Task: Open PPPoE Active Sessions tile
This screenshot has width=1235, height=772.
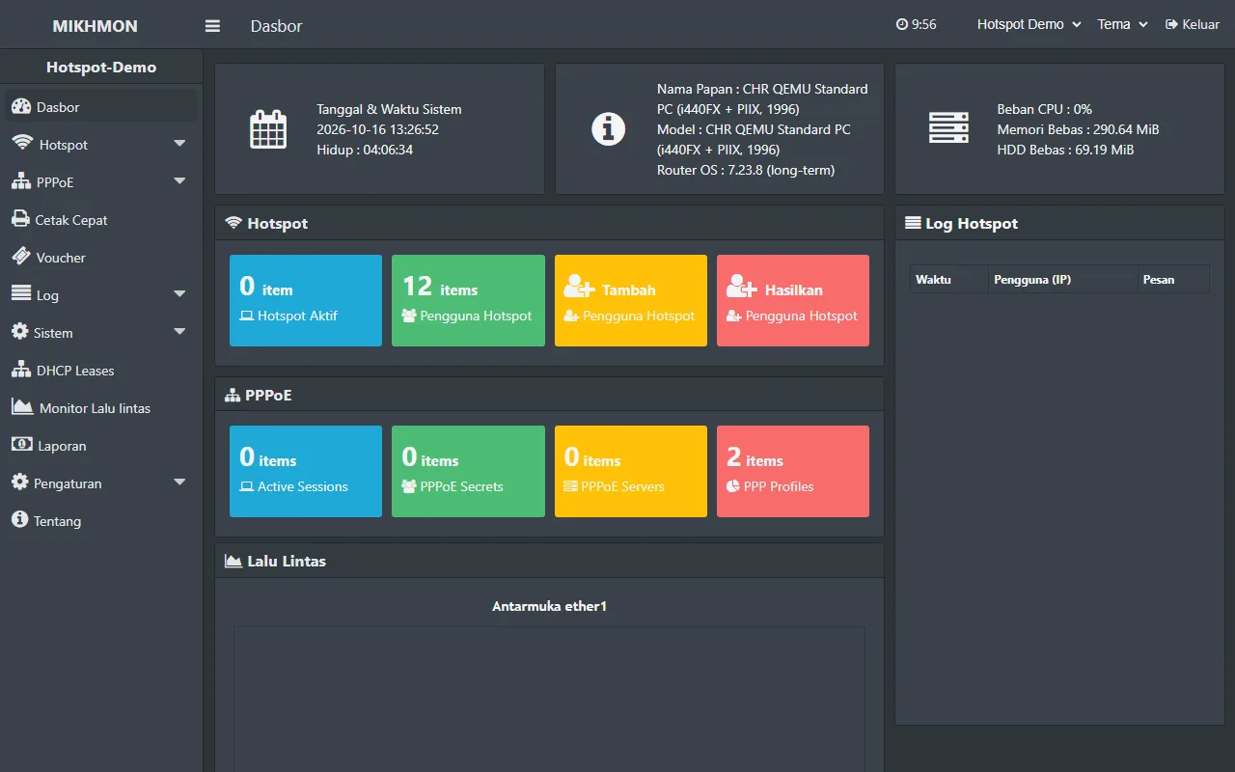Action: (306, 471)
